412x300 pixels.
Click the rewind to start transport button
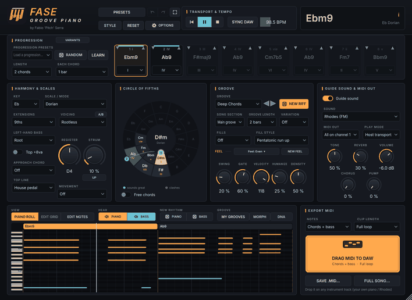coord(191,22)
